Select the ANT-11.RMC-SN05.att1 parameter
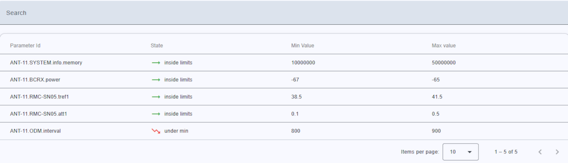This screenshot has height=163, width=568. (x=39, y=114)
